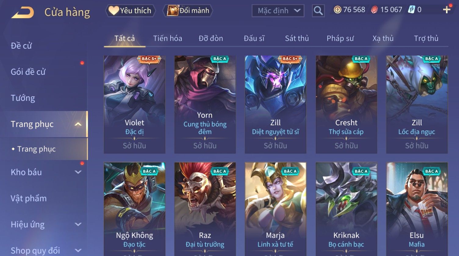Click the plus icon to add currency
459x256 pixels.
[446, 10]
